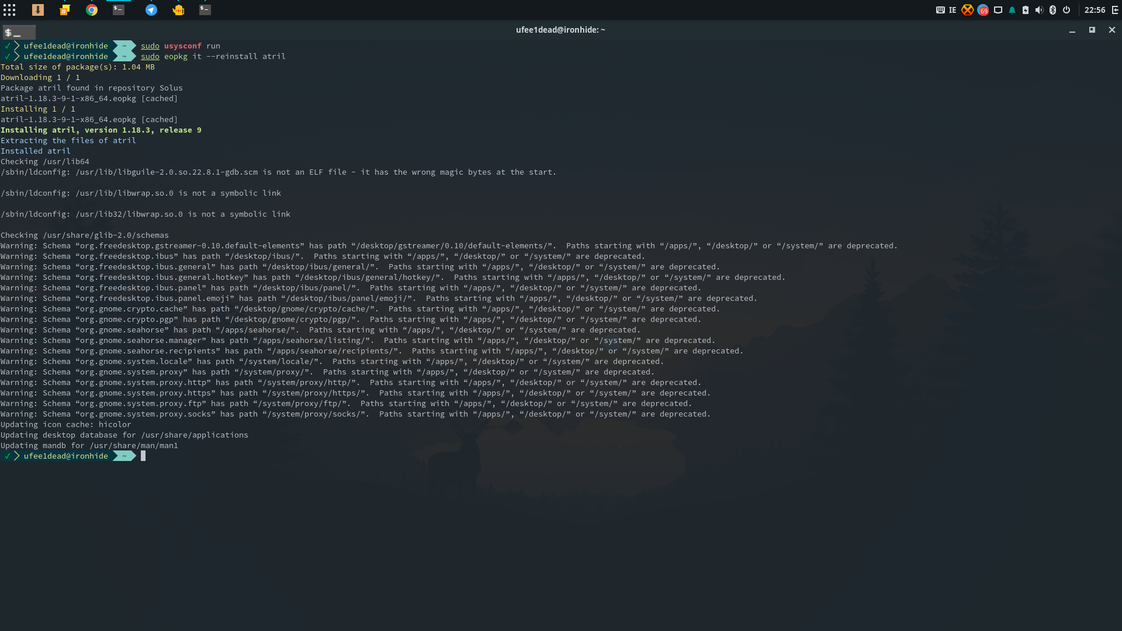The height and width of the screenshot is (631, 1122).
Task: Click 'Updating desktop database for /usr/share/applications'
Action: coord(124,435)
